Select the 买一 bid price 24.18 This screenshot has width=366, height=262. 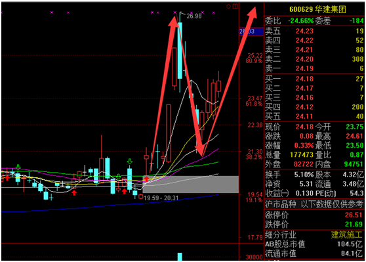click(304, 79)
